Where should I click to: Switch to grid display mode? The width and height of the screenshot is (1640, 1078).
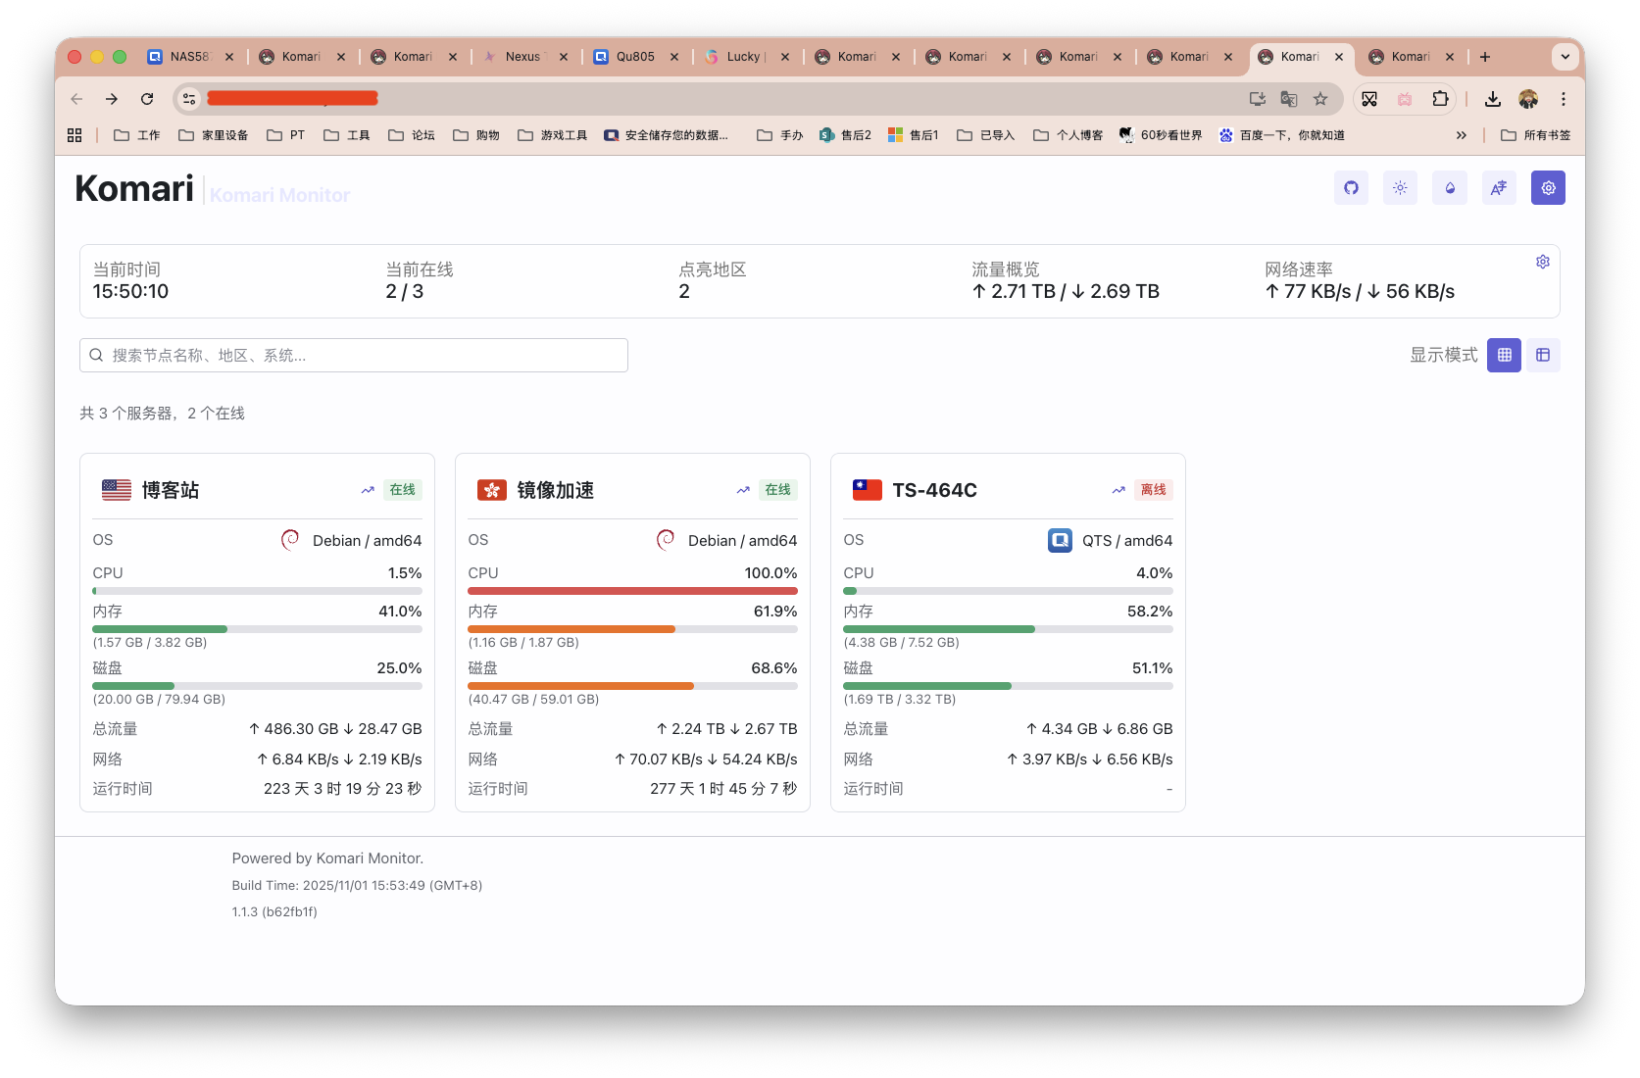(1504, 355)
